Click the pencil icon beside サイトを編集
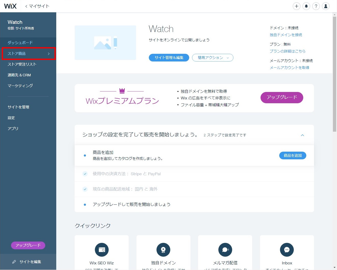The width and height of the screenshot is (337, 270). coord(14,262)
